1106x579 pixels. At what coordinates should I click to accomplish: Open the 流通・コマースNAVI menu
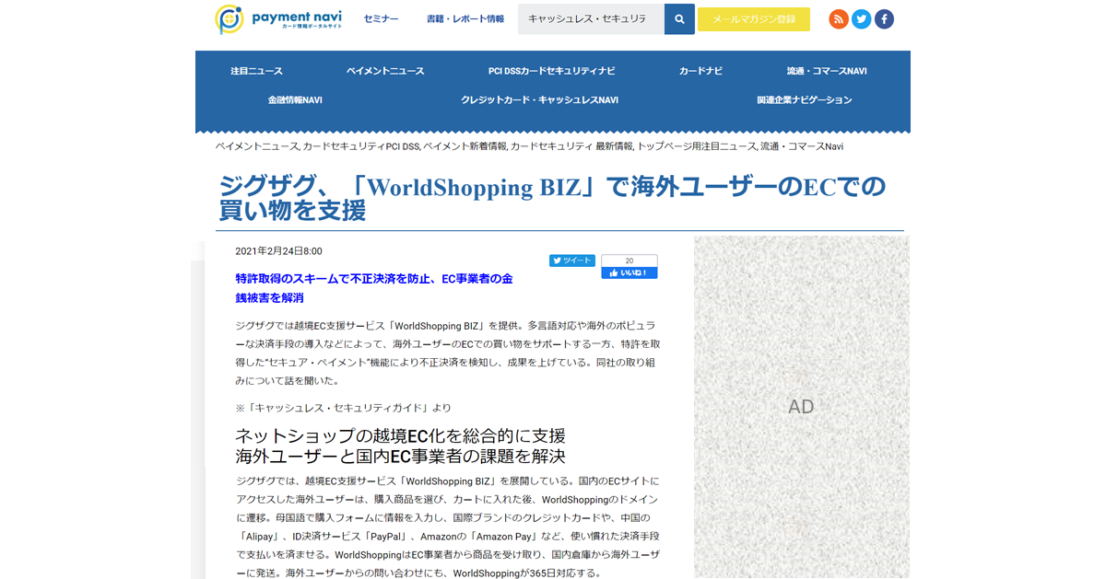pos(827,71)
